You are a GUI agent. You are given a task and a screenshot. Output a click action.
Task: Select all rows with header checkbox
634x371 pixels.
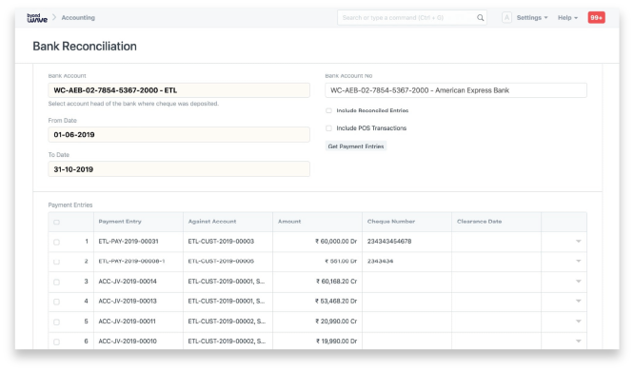coord(56,222)
